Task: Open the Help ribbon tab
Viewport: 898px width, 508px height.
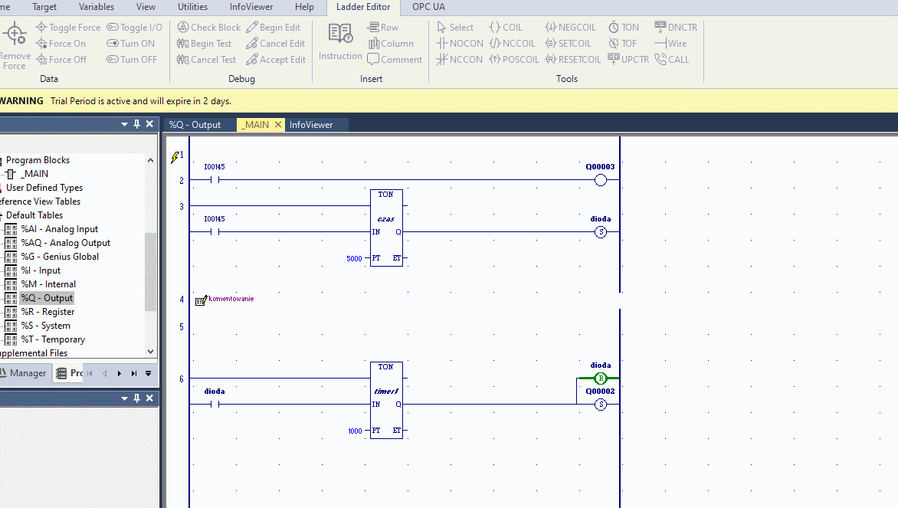Action: click(x=304, y=7)
